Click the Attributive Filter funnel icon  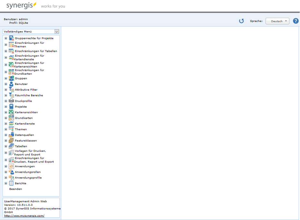click(x=11, y=90)
